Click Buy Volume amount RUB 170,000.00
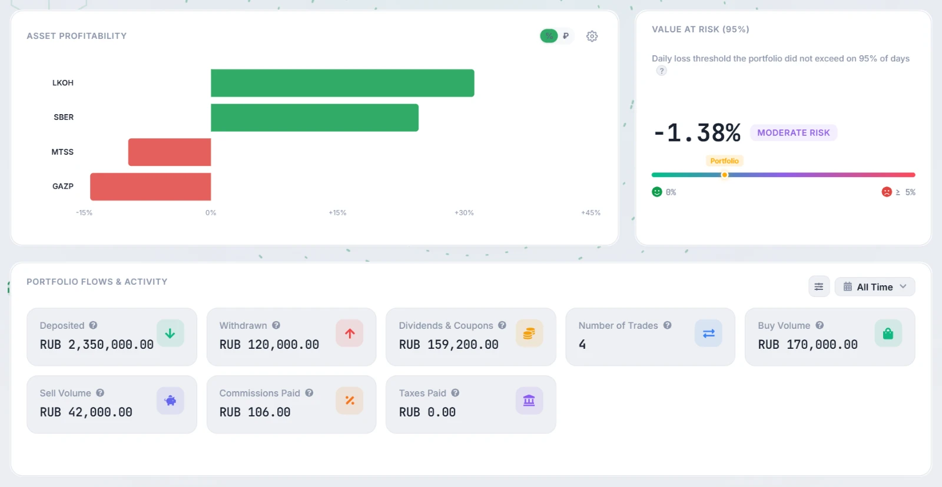This screenshot has height=487, width=942. (808, 345)
